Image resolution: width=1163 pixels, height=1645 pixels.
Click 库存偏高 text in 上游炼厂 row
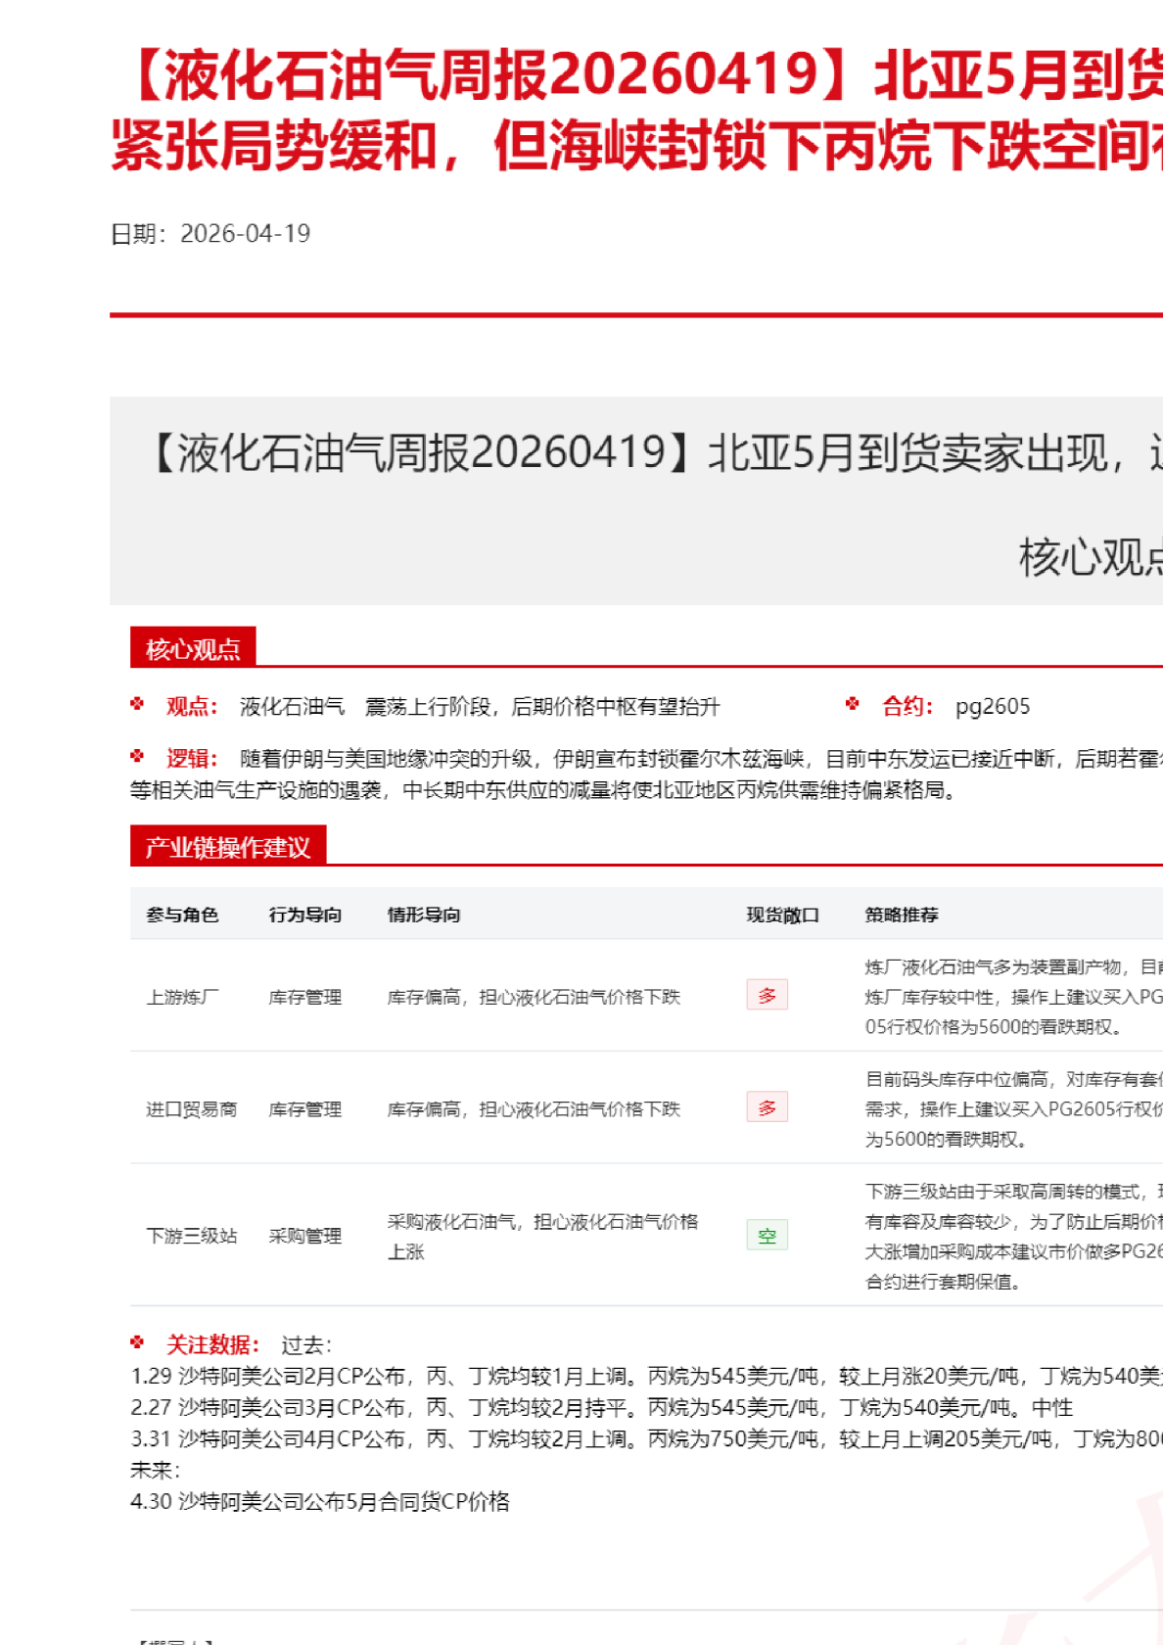534,997
